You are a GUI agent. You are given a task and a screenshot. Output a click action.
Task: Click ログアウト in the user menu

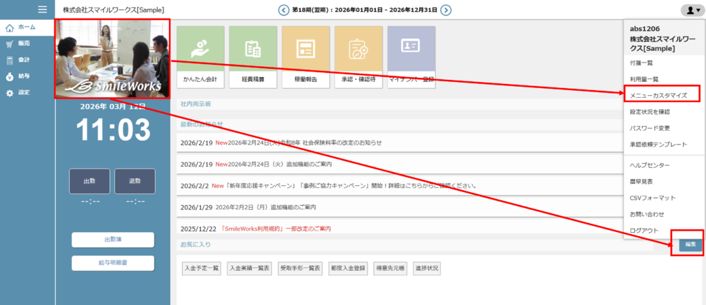point(645,230)
